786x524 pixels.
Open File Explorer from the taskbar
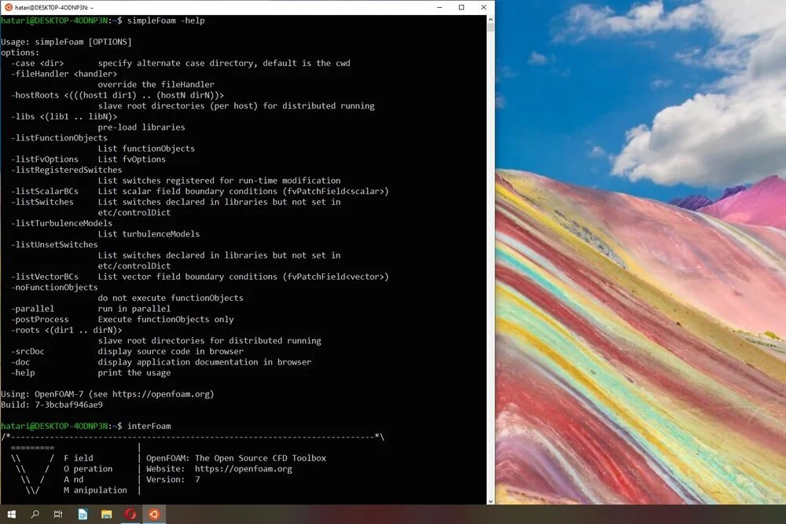coord(105,514)
